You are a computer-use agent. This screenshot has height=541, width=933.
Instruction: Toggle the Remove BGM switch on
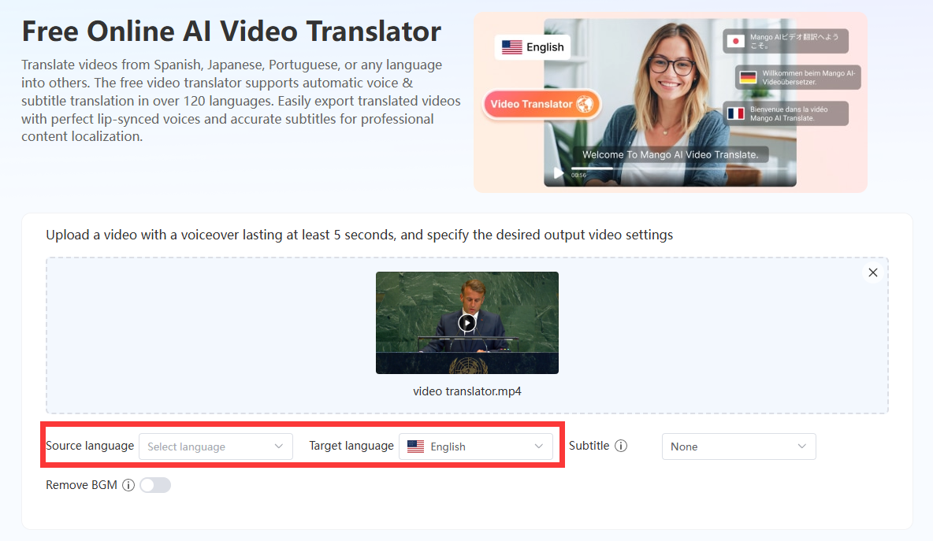[x=155, y=485]
